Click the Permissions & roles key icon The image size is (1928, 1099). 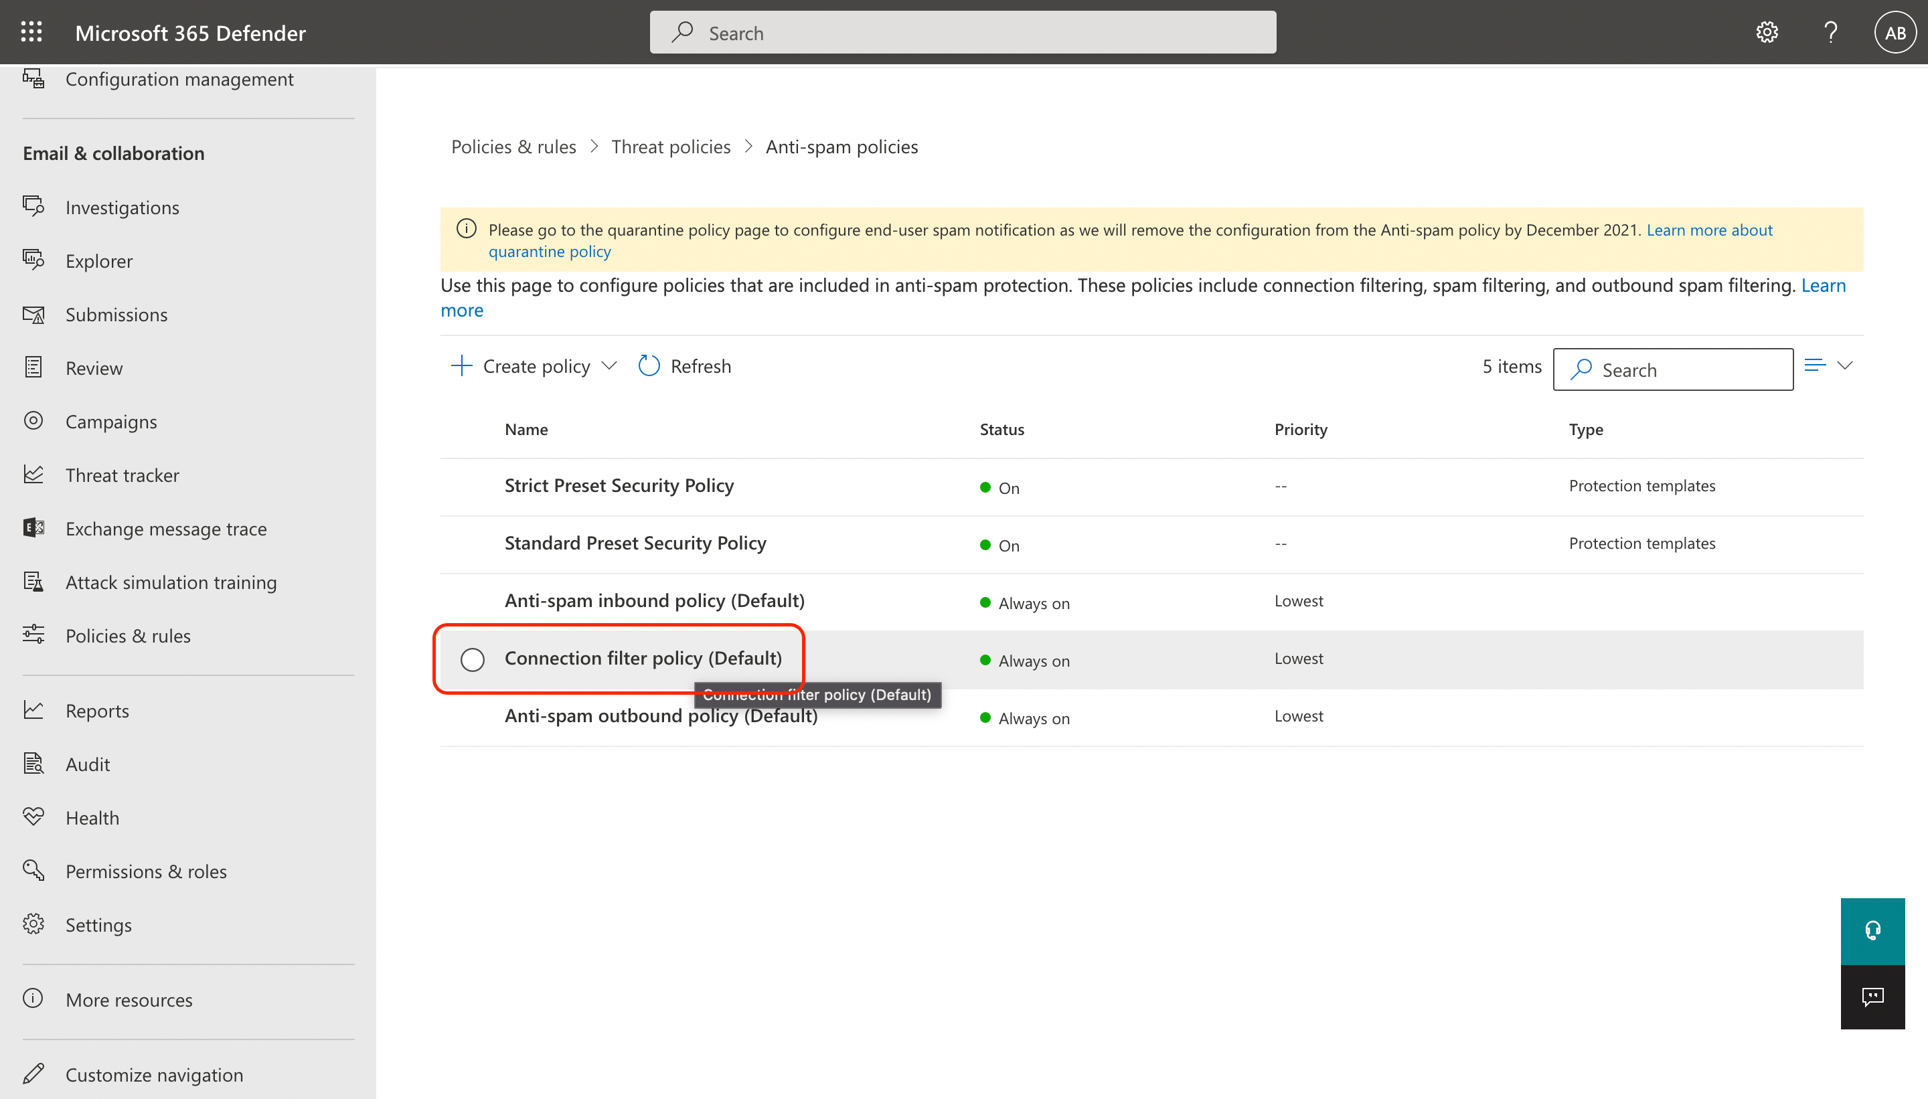pyautogui.click(x=33, y=871)
